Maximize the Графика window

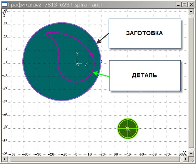(184, 5)
